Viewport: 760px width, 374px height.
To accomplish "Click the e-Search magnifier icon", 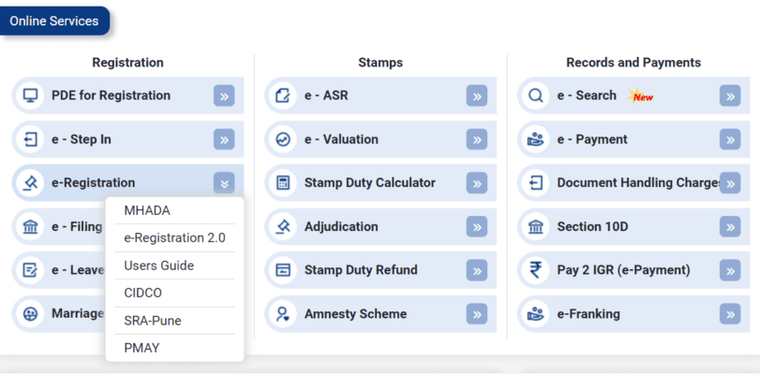I will tap(536, 95).
